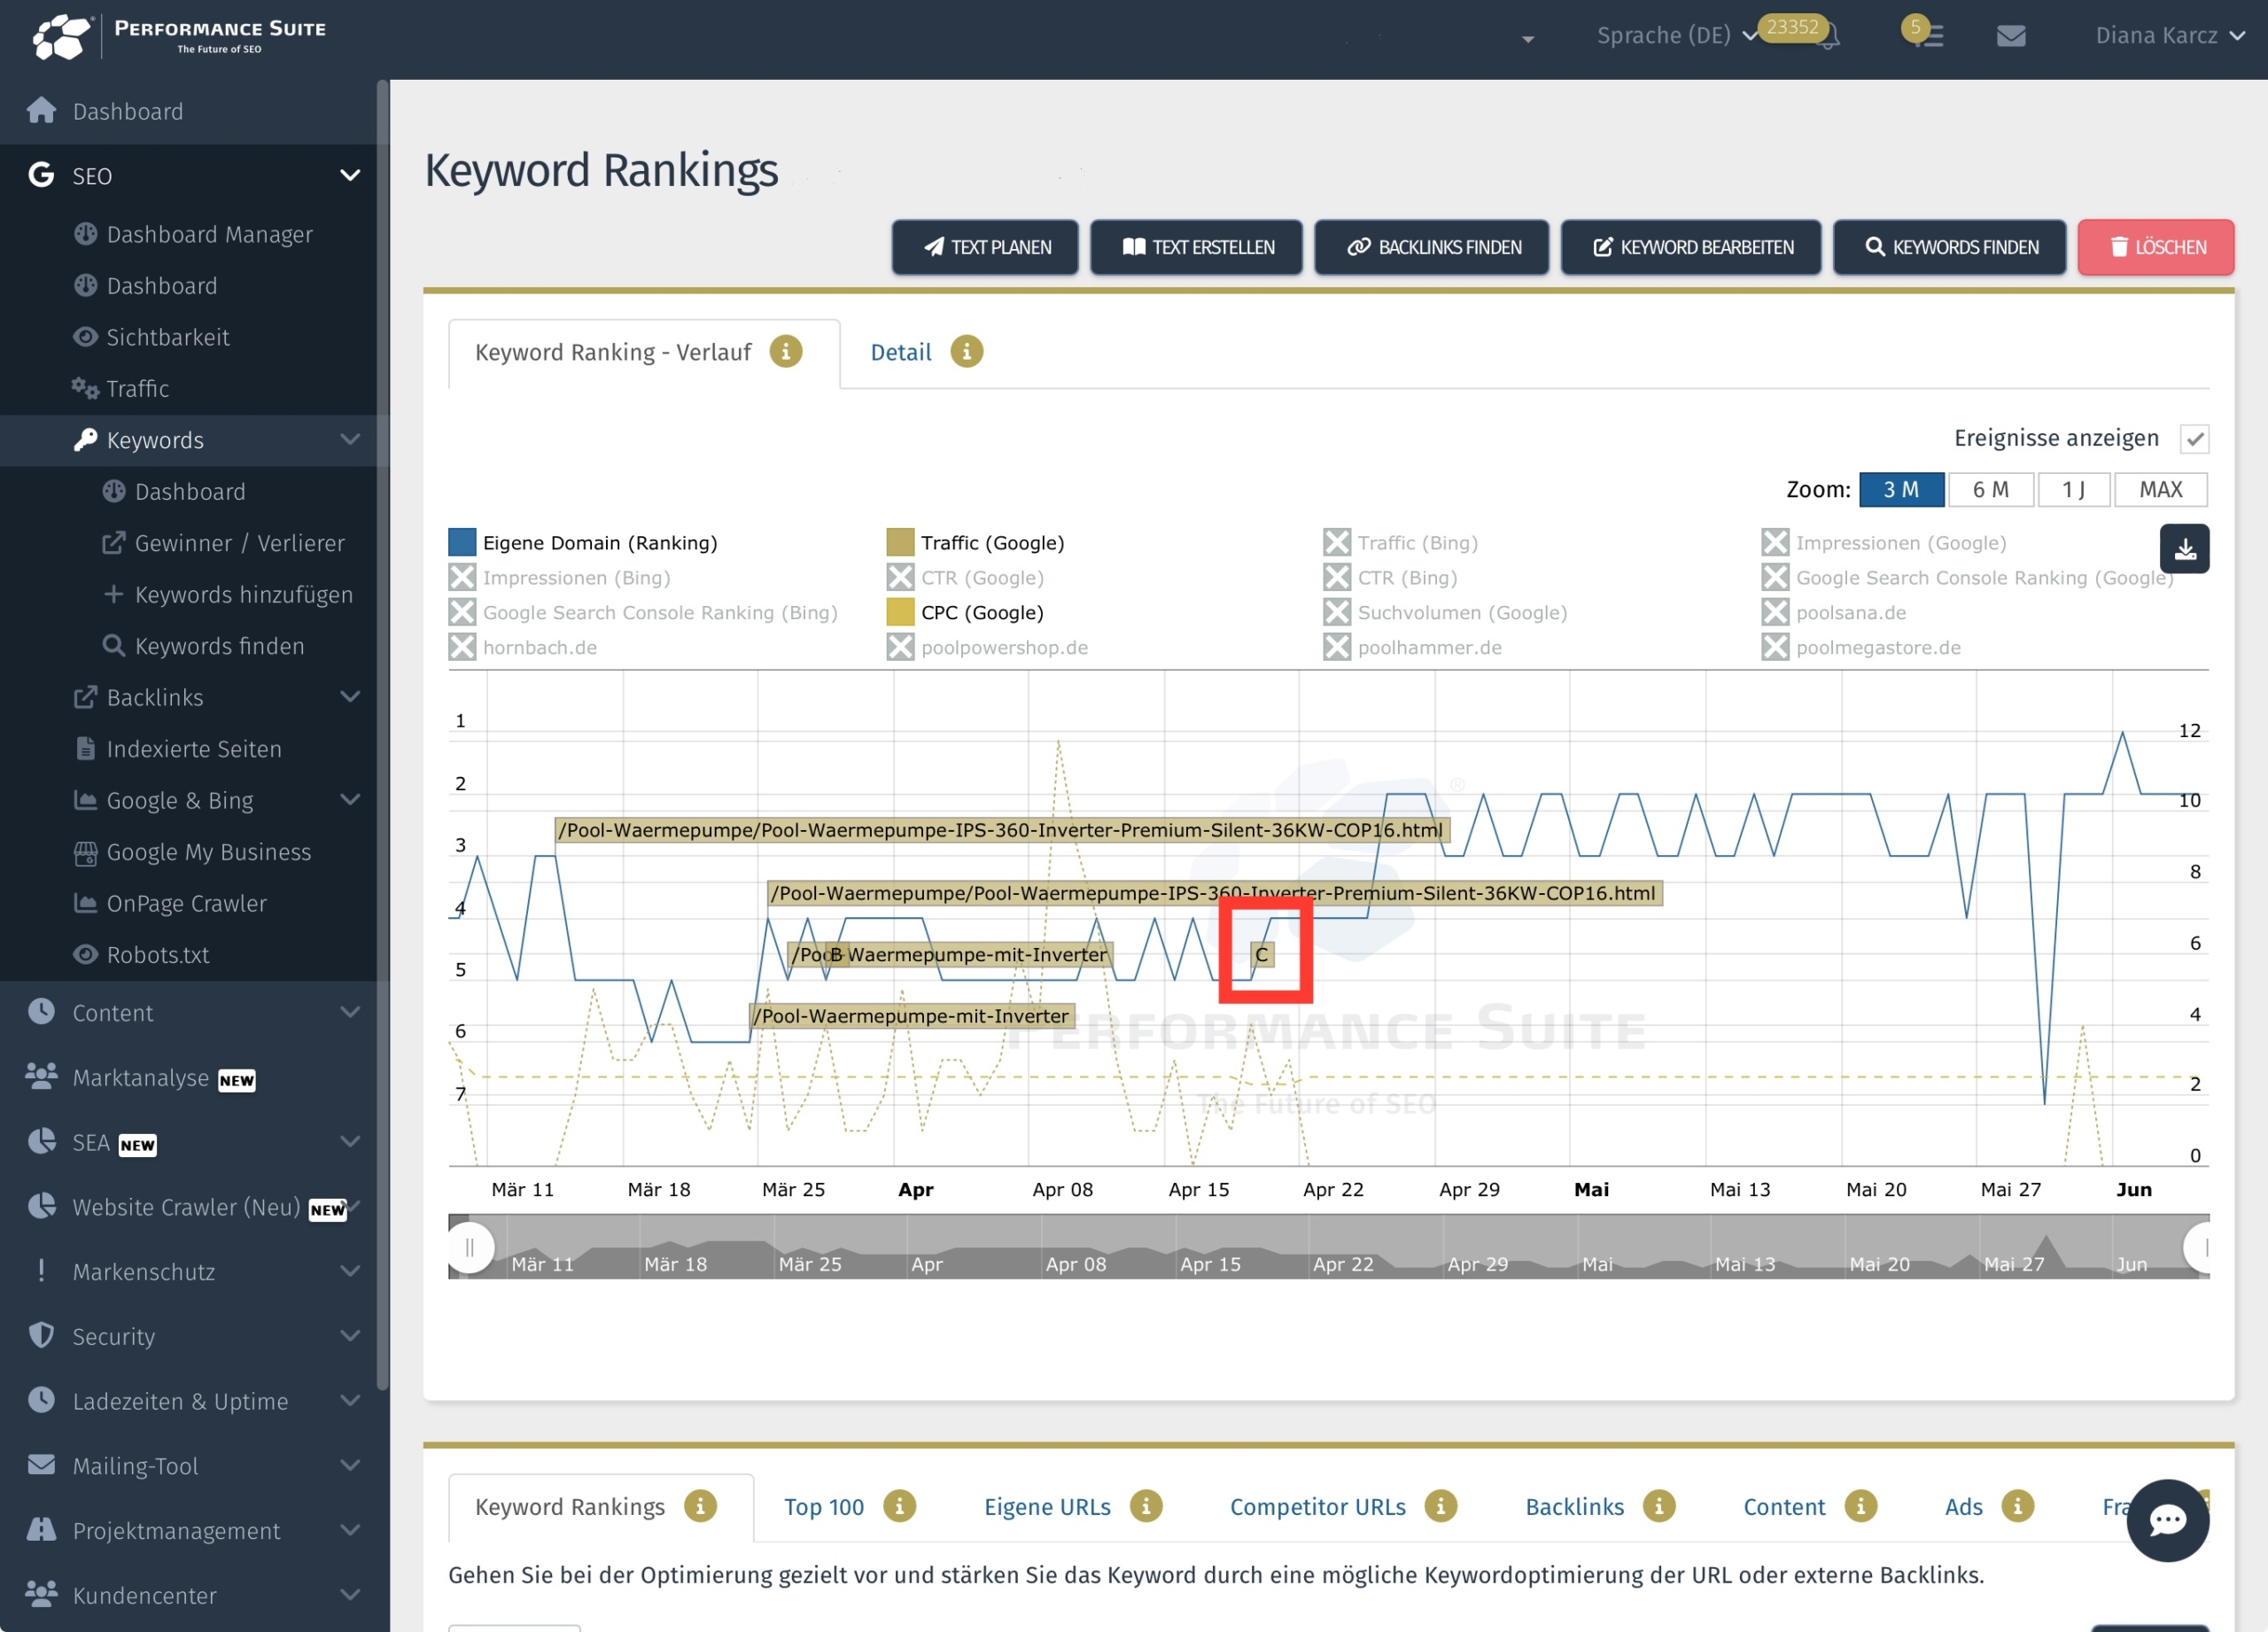The width and height of the screenshot is (2268, 1632).
Task: Click home icon next to Dashboard in sidebar
Action: click(41, 110)
